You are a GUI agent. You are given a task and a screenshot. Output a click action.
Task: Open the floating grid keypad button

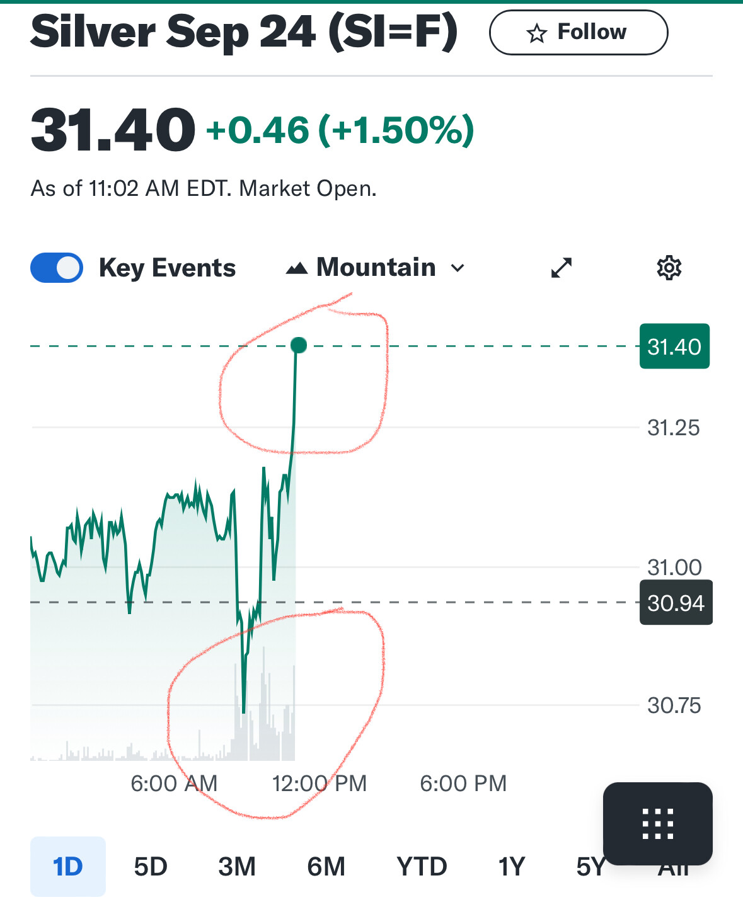(657, 823)
